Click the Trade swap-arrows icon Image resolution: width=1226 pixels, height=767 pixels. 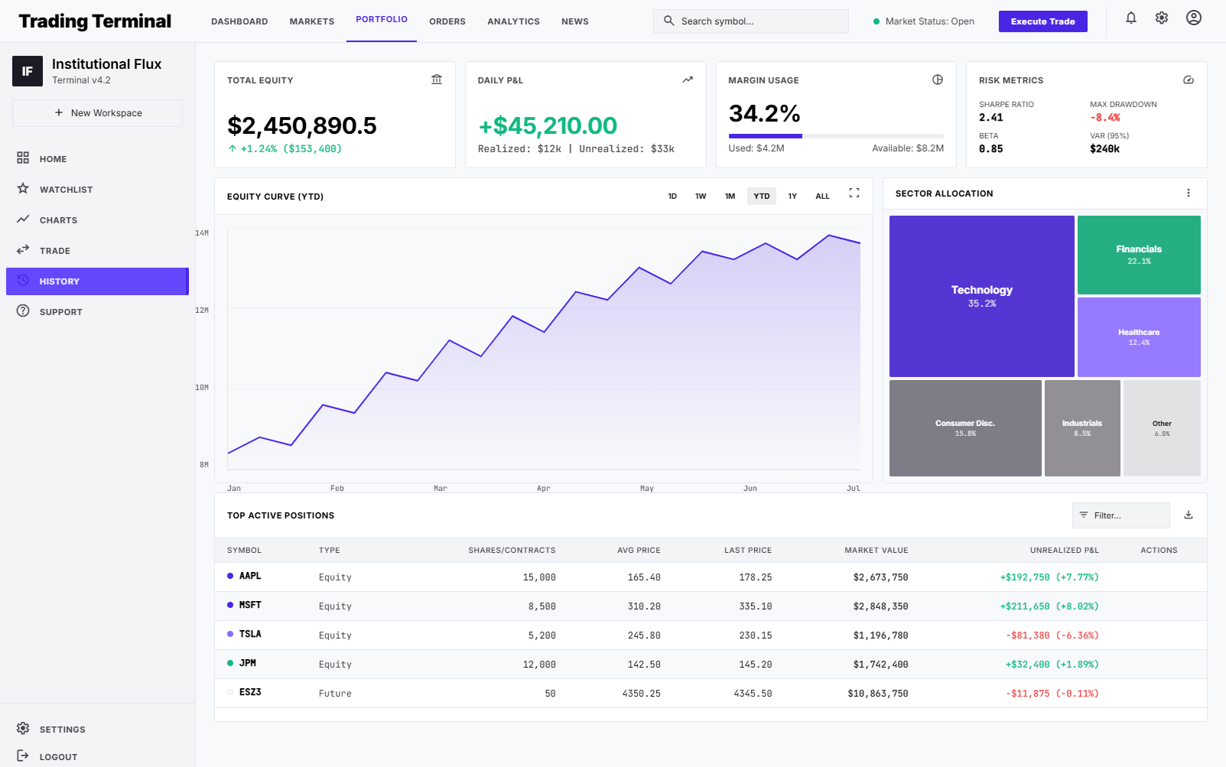click(23, 249)
